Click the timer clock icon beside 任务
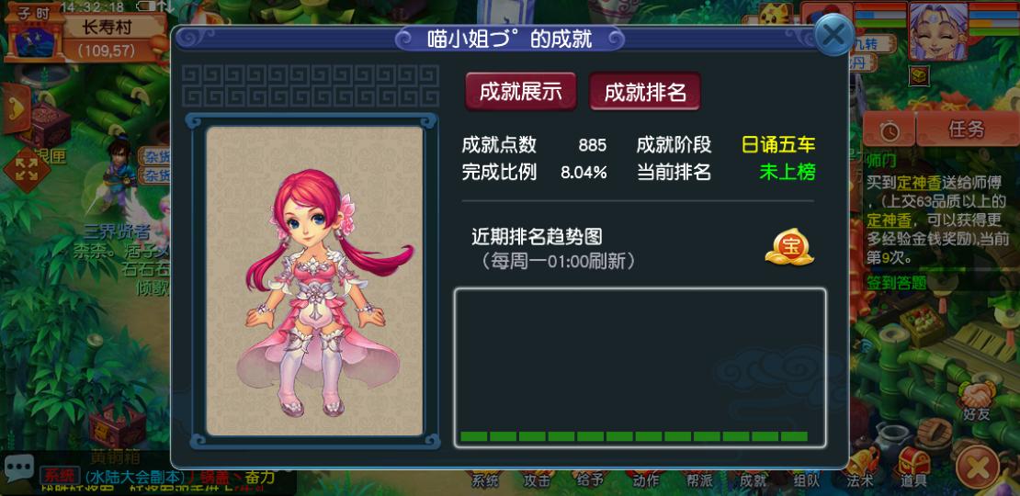1020x496 pixels. click(890, 130)
